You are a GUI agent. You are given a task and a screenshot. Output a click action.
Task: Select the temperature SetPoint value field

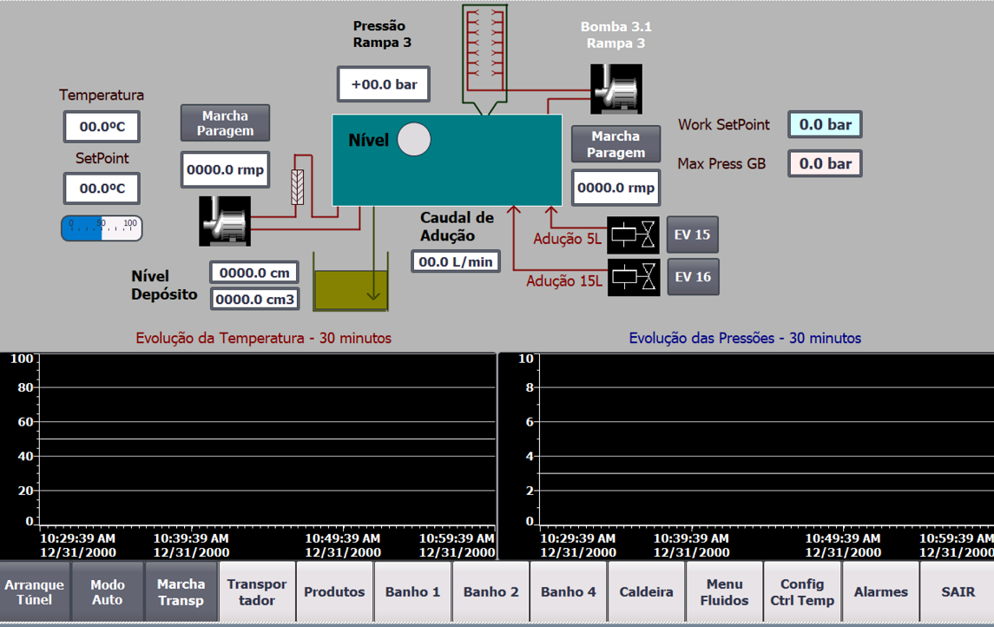[x=102, y=188]
